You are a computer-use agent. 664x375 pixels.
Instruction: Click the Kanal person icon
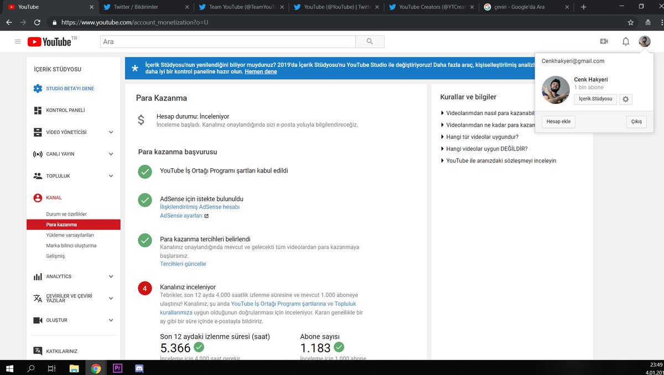[38, 197]
